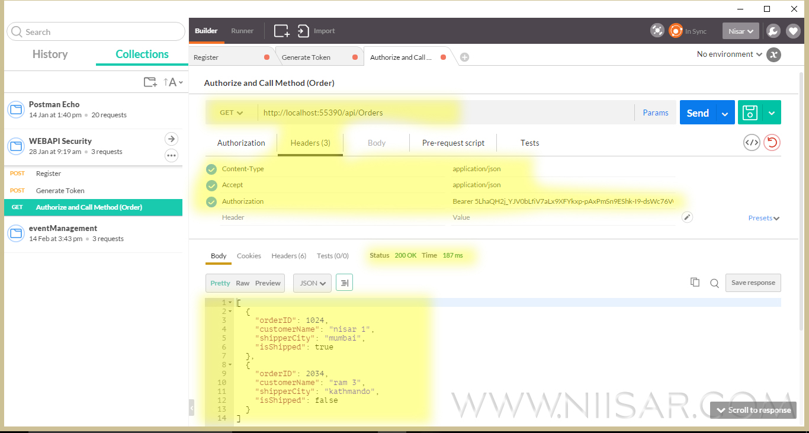Click the Import icon button
Image resolution: width=809 pixels, height=433 pixels.
tap(304, 31)
